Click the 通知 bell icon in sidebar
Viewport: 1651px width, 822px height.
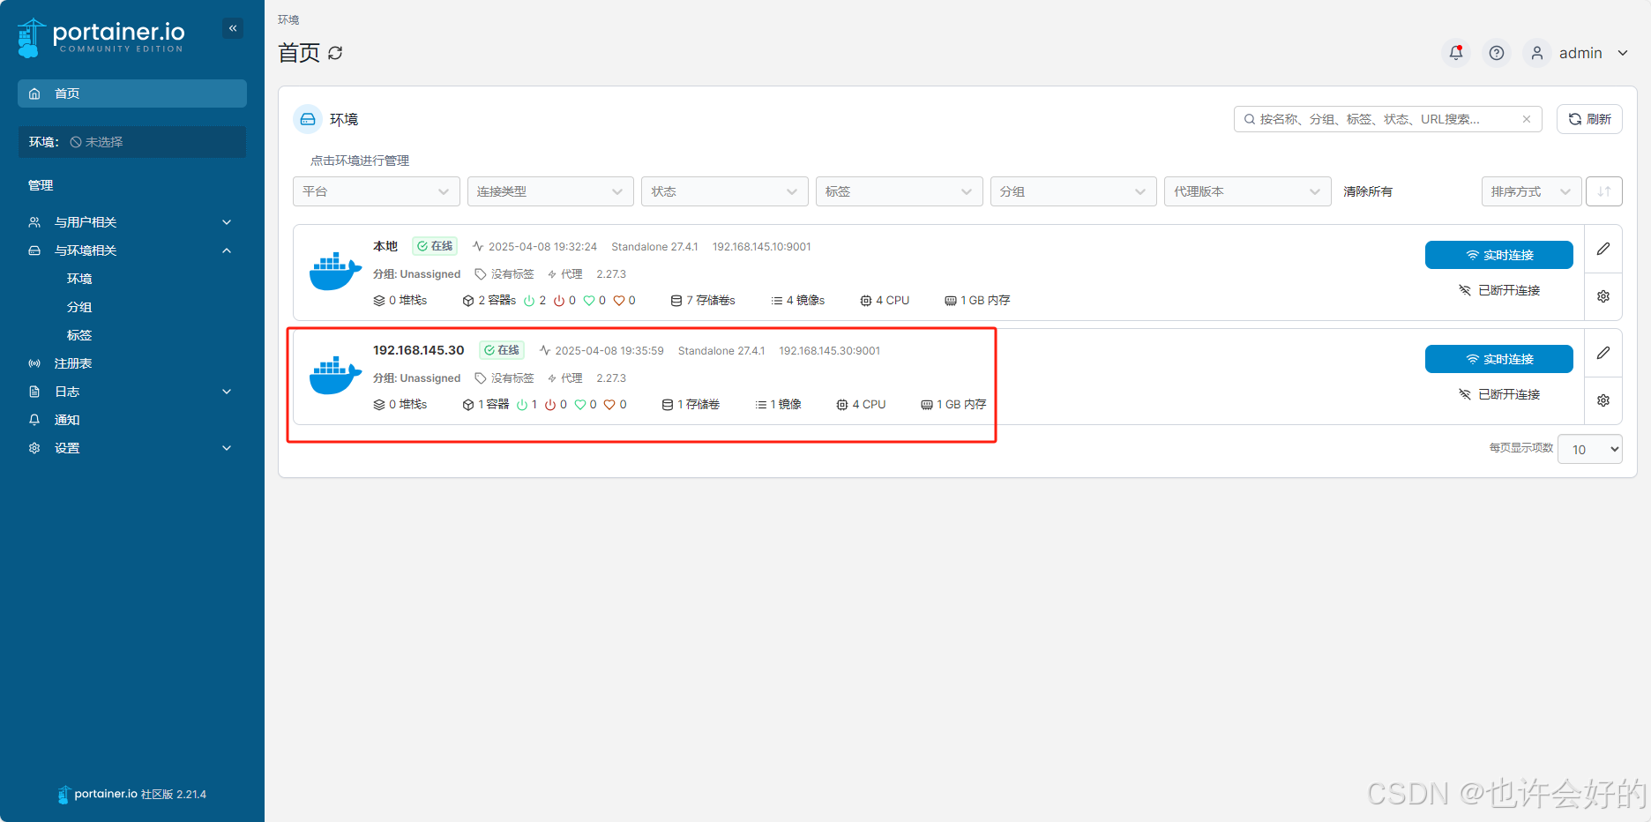point(34,420)
